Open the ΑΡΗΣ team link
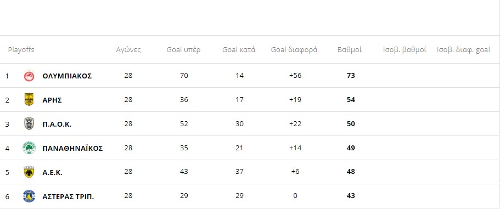This screenshot has height=209, width=500. (x=52, y=100)
